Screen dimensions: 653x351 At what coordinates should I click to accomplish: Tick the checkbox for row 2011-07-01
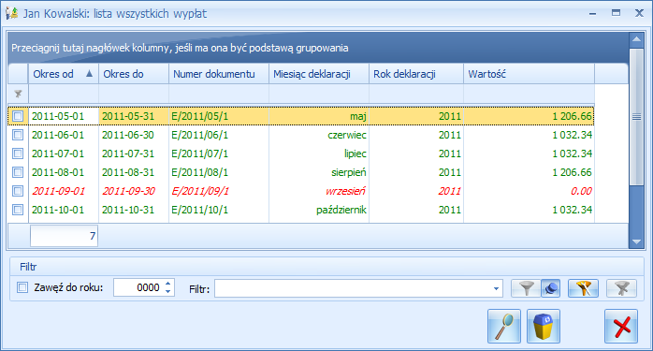18,154
